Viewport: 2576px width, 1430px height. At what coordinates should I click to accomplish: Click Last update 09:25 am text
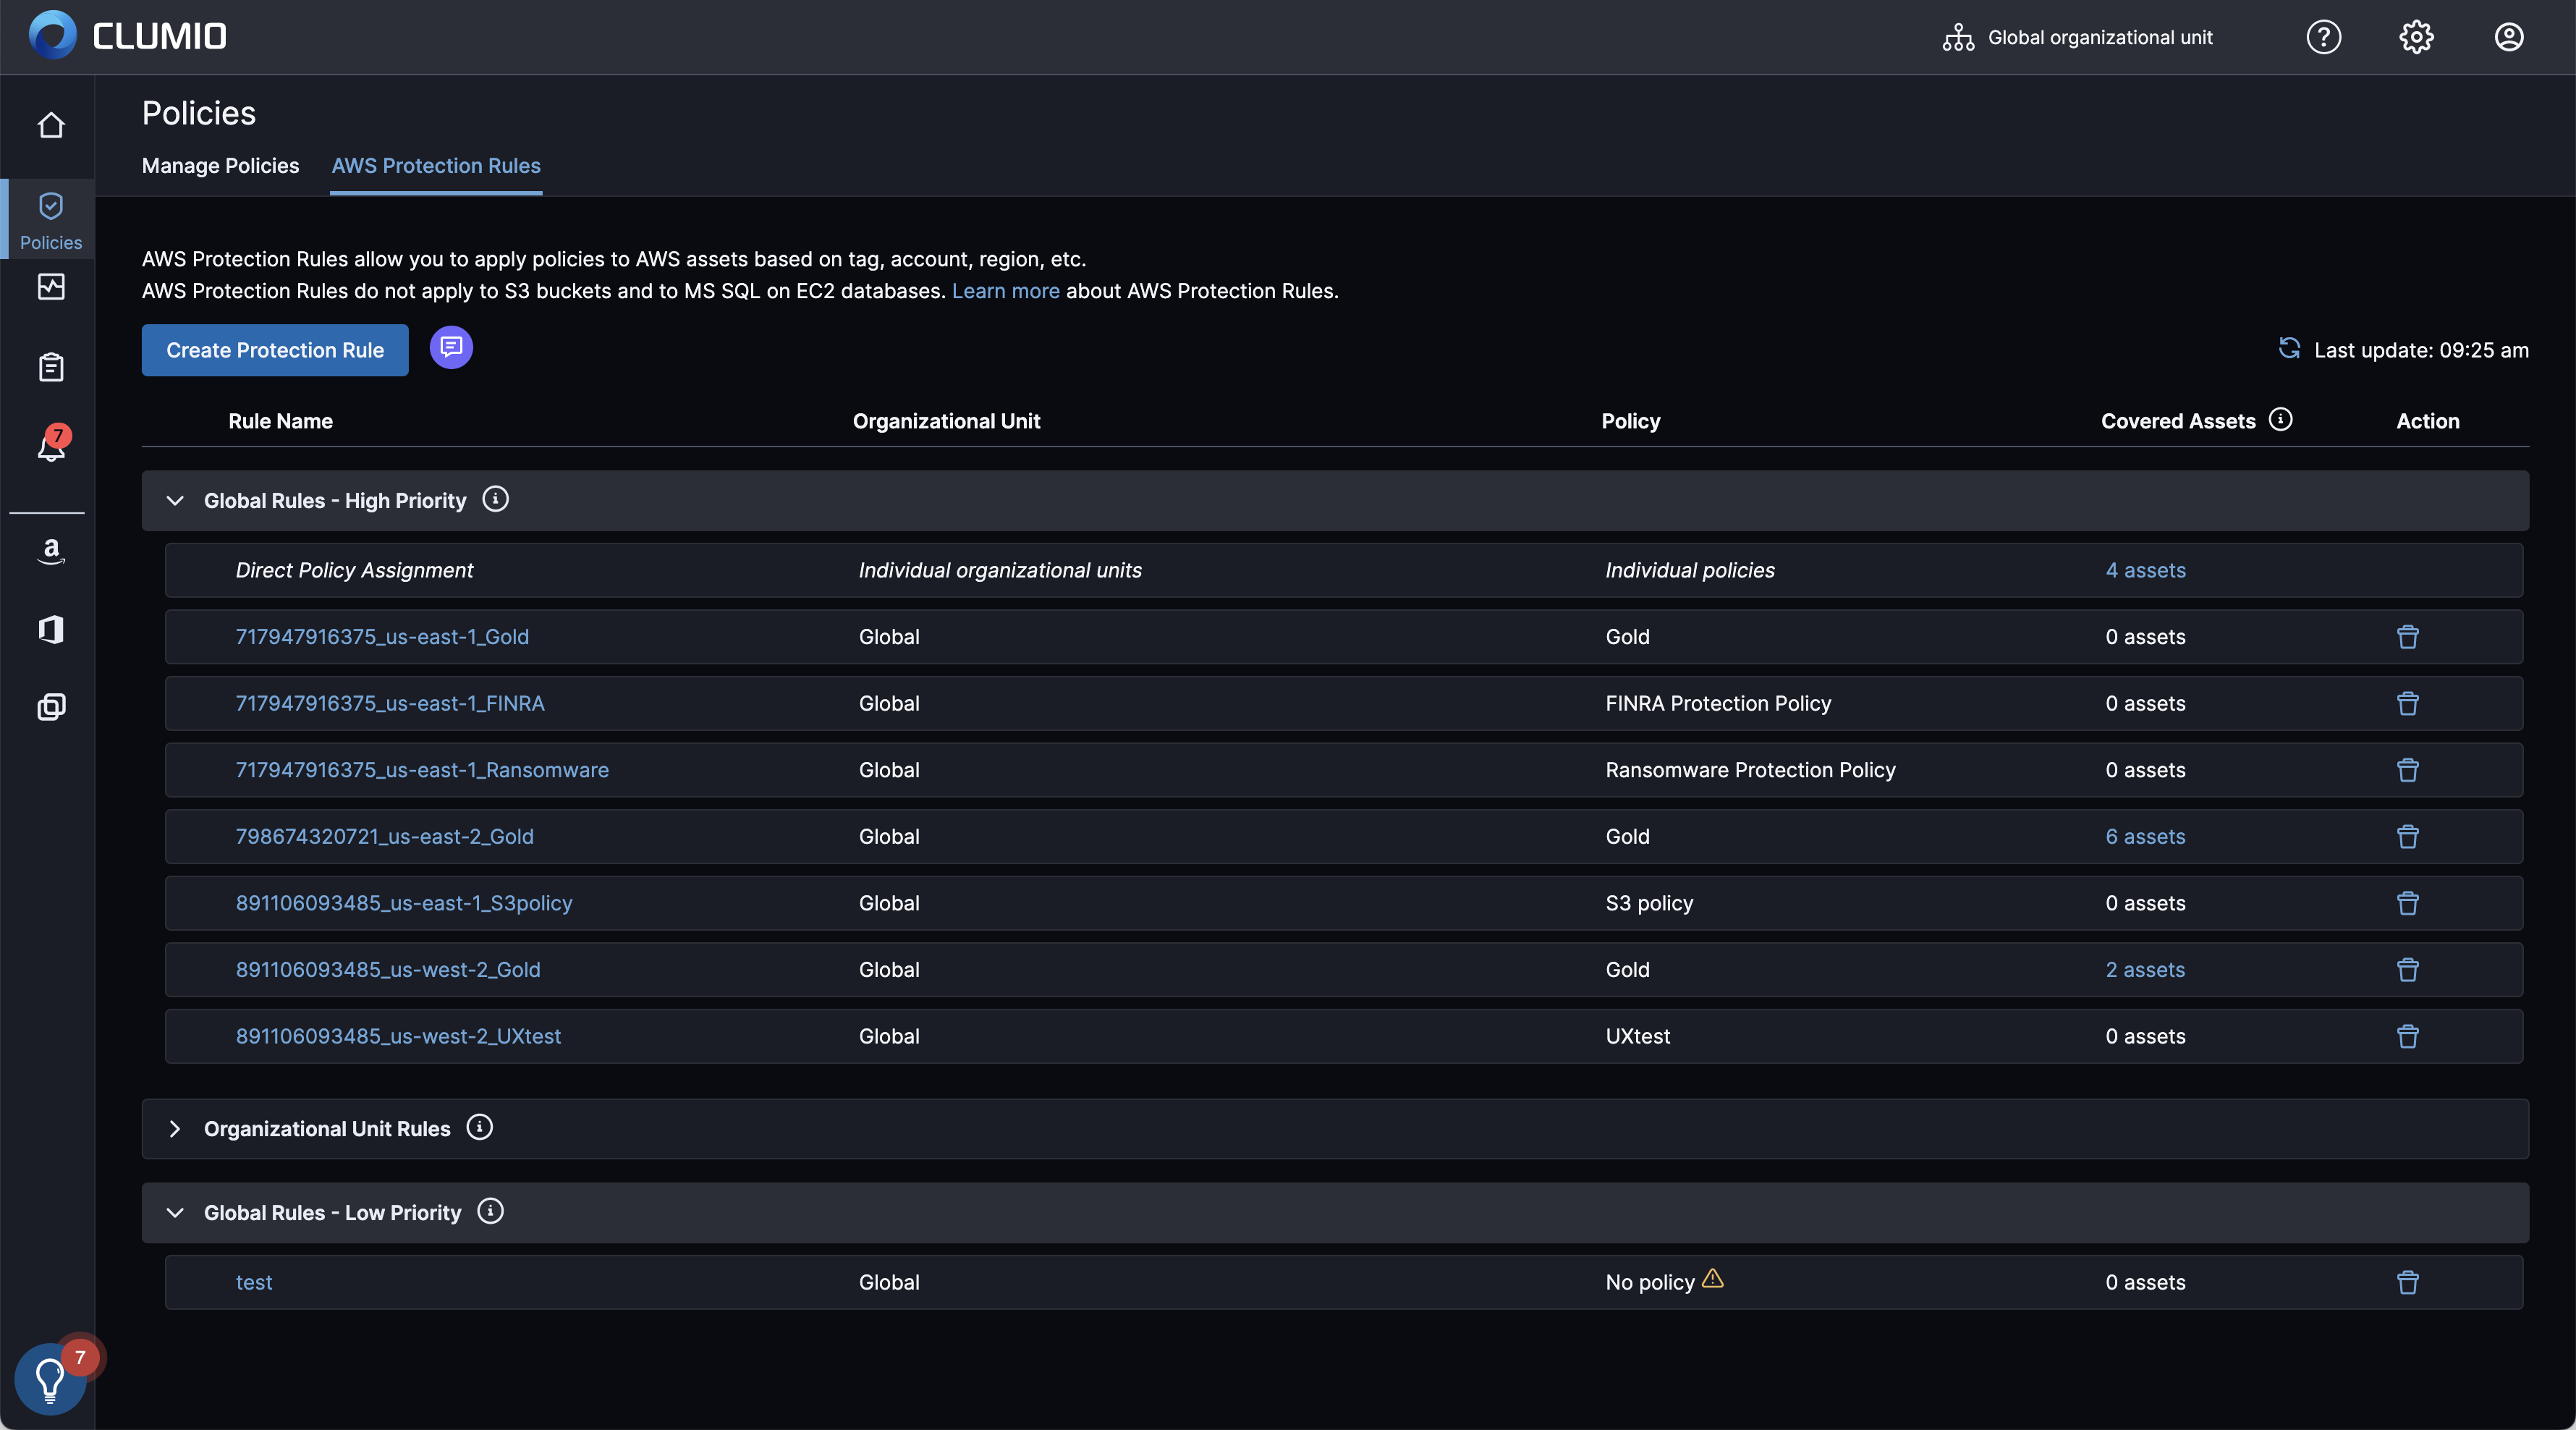tap(2421, 350)
